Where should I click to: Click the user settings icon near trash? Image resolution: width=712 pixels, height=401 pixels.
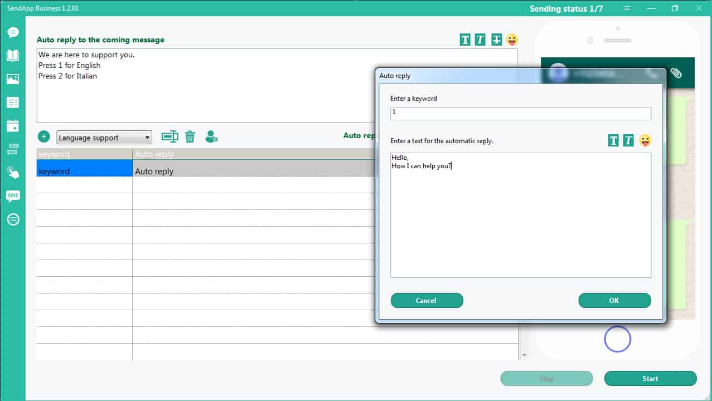tap(211, 136)
